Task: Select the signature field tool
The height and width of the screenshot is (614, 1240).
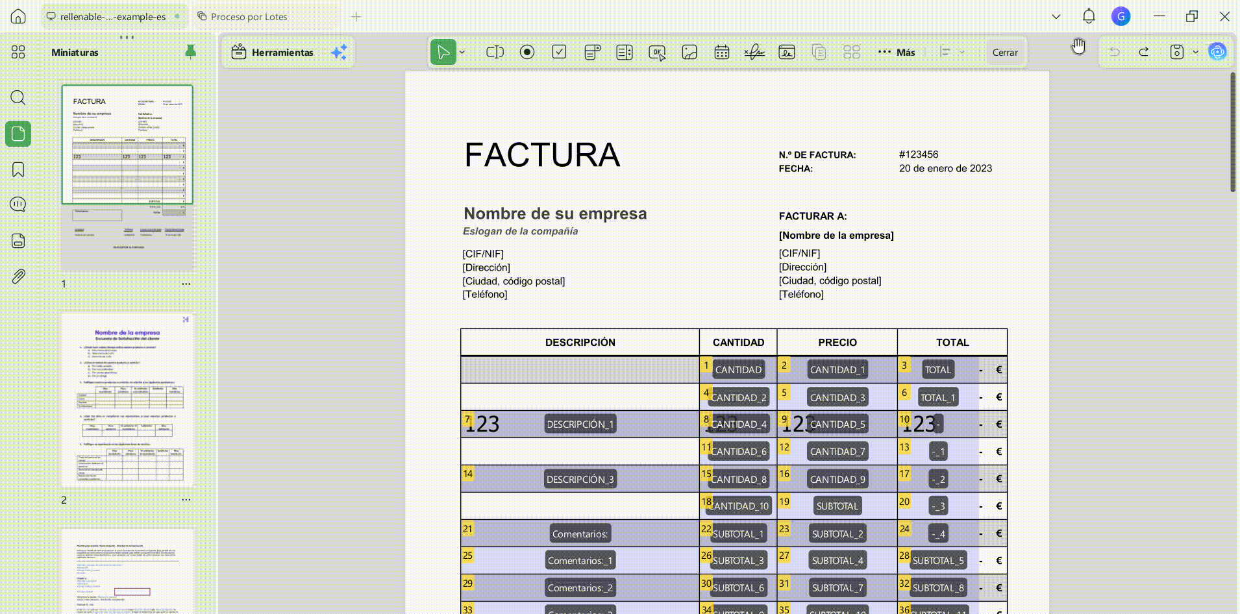Action: (x=754, y=52)
